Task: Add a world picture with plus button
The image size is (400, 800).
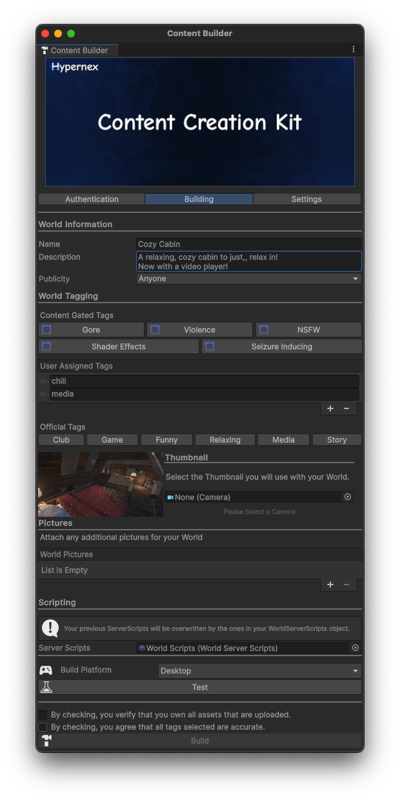Action: 330,585
